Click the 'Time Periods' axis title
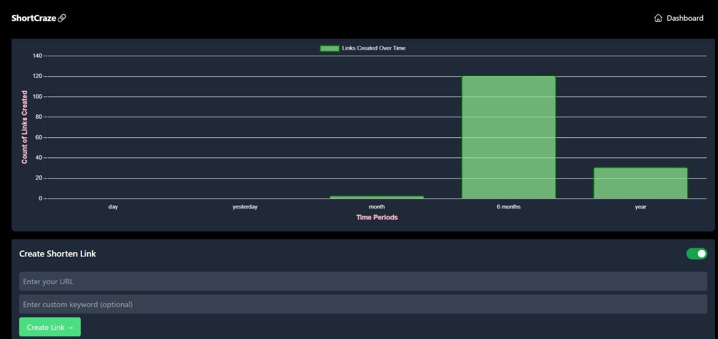 (377, 217)
